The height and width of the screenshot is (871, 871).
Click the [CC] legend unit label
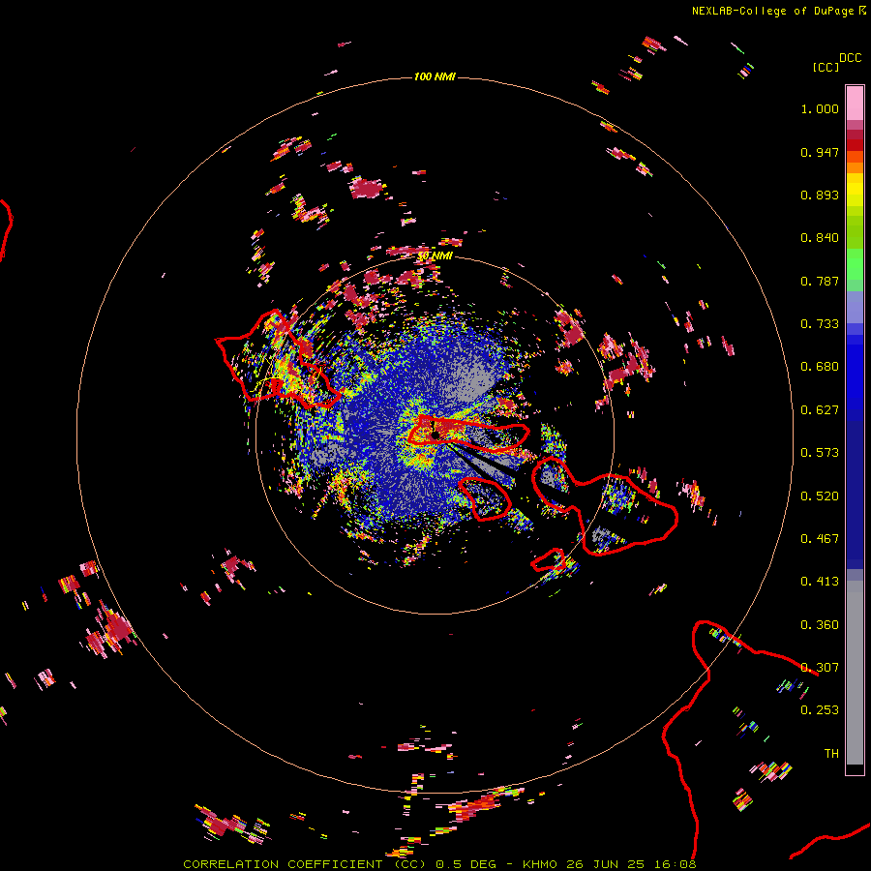tap(826, 67)
